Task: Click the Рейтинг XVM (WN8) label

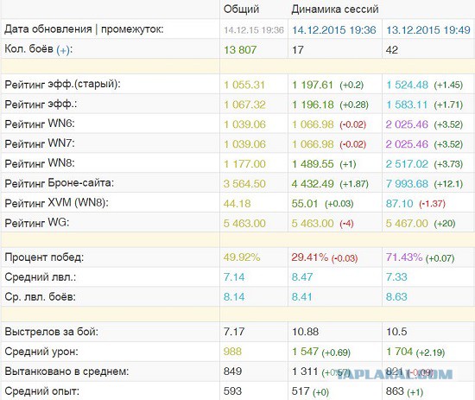Action: 56,203
